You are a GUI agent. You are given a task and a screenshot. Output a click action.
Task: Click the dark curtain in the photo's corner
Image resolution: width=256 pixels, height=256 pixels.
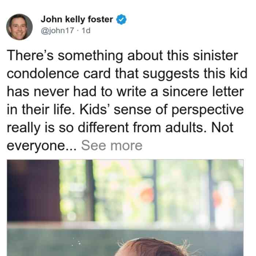click(33, 191)
